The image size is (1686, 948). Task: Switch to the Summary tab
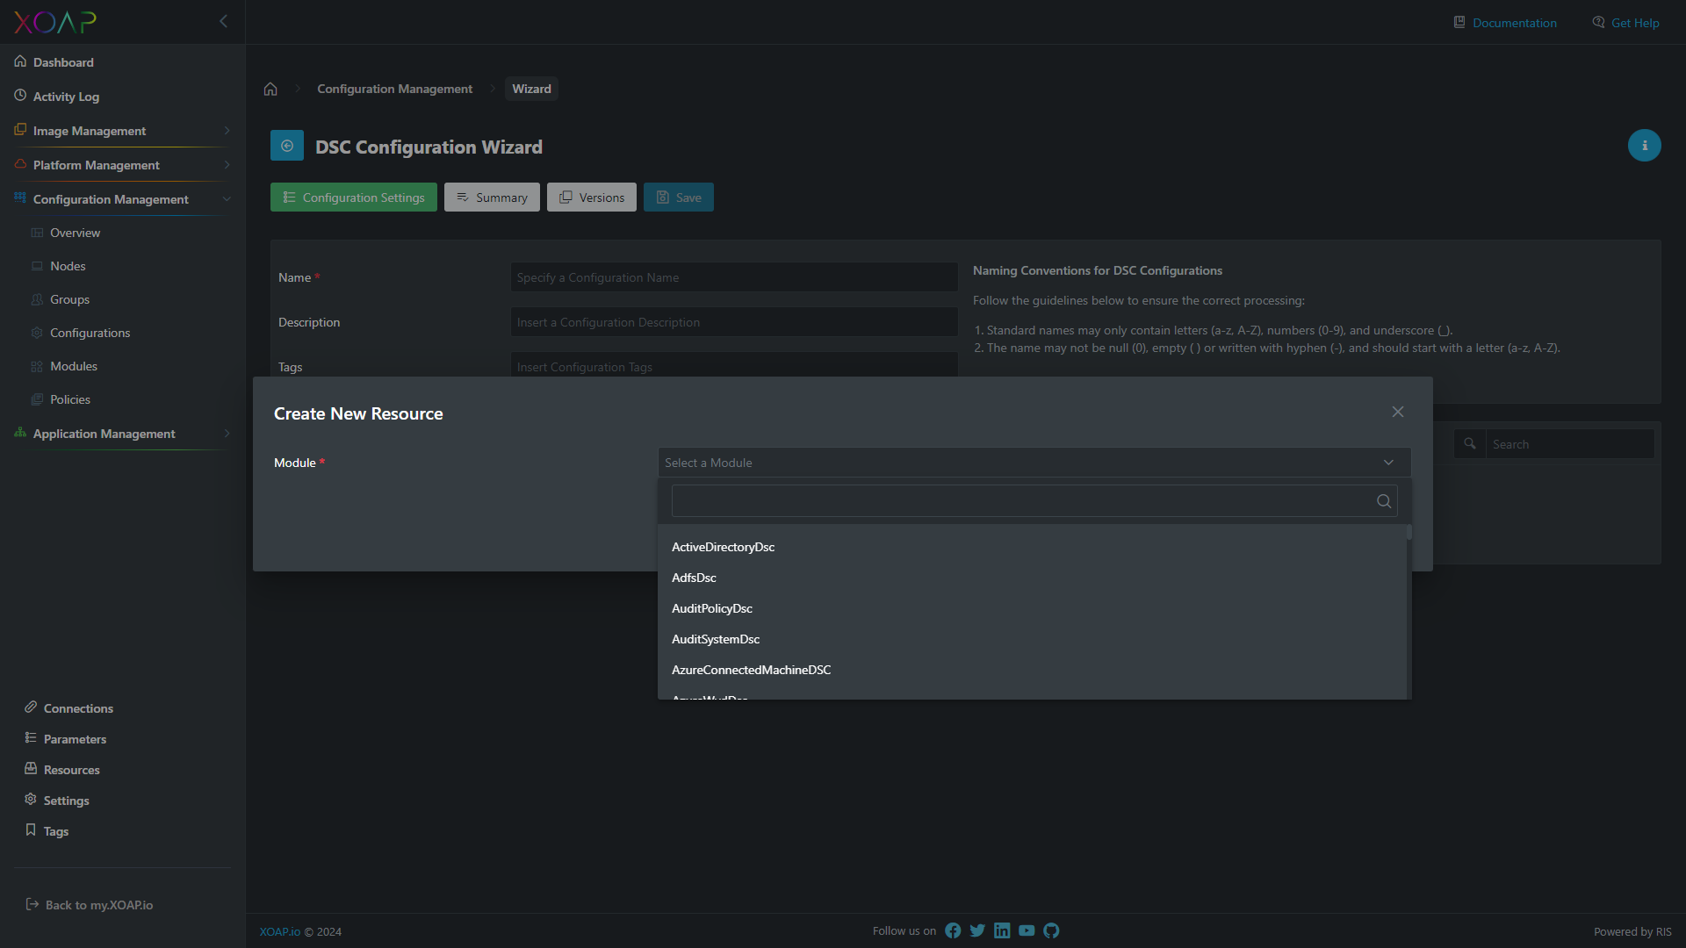[x=492, y=197]
